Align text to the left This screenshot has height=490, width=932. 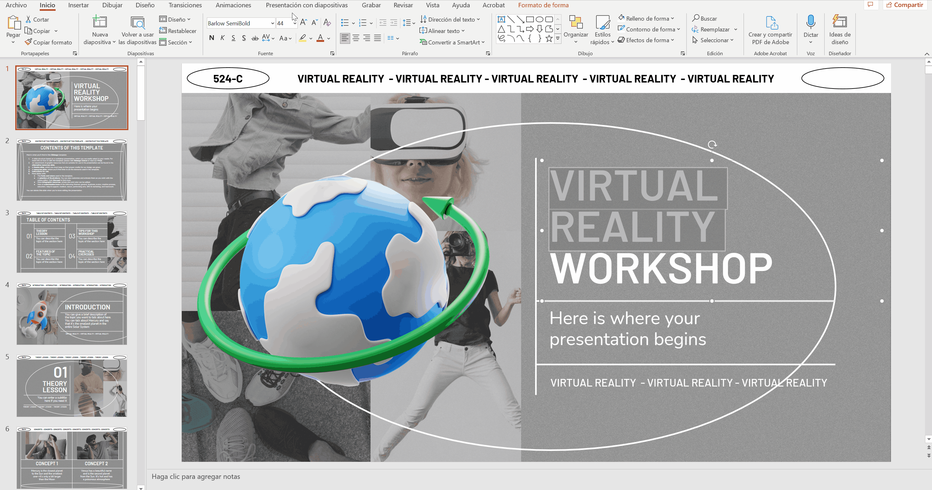345,38
